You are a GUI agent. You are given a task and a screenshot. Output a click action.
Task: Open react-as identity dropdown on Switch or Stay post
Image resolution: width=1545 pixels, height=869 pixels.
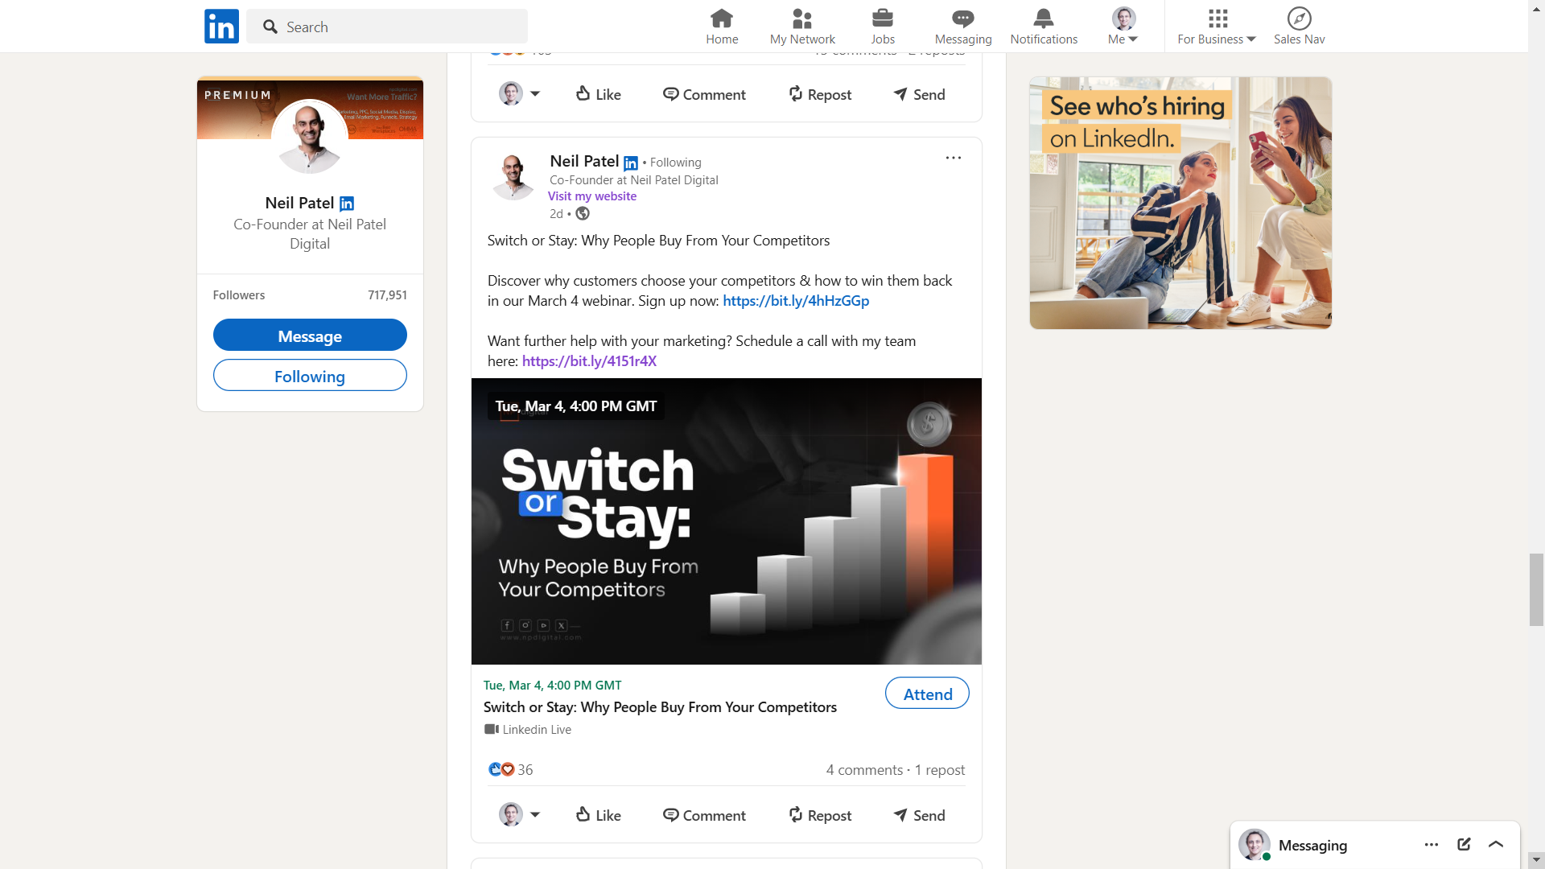pos(520,814)
